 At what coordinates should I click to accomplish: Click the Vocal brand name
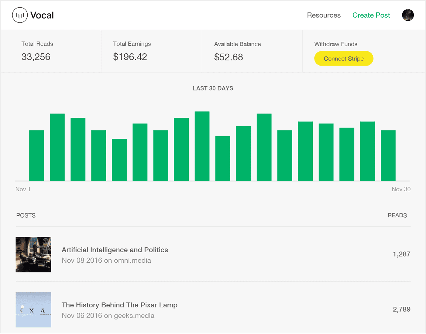(42, 15)
